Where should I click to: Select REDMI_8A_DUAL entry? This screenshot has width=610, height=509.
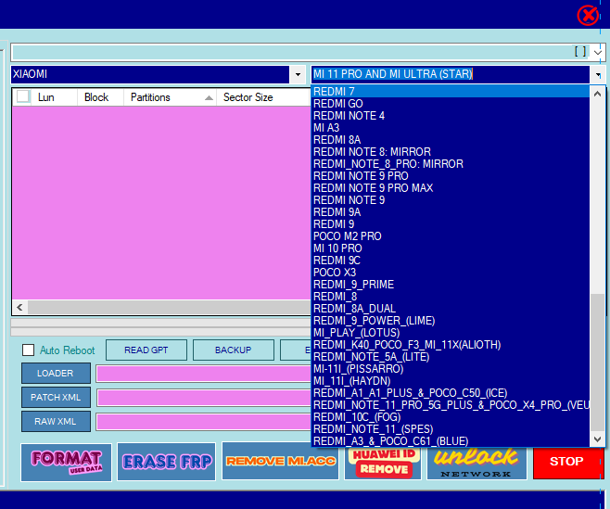coord(451,309)
